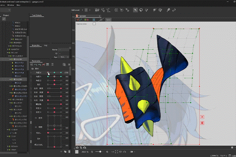This screenshot has width=236, height=157.
Task: Open the Window menu
Action: click(x=11, y=5)
